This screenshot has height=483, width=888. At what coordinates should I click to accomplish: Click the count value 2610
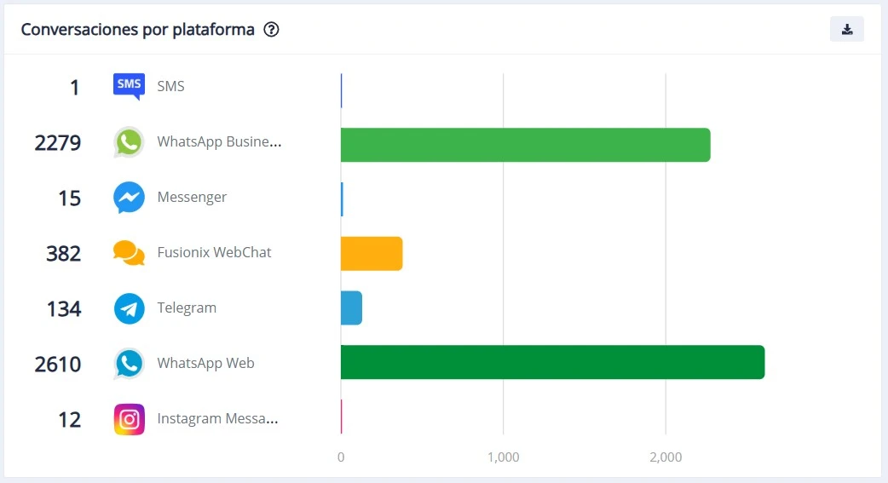pyautogui.click(x=58, y=364)
